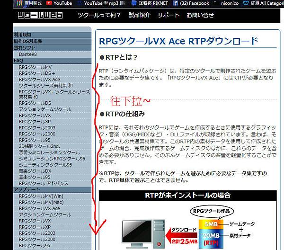Open ツクールシリーズ素材集 和 link

(45, 86)
